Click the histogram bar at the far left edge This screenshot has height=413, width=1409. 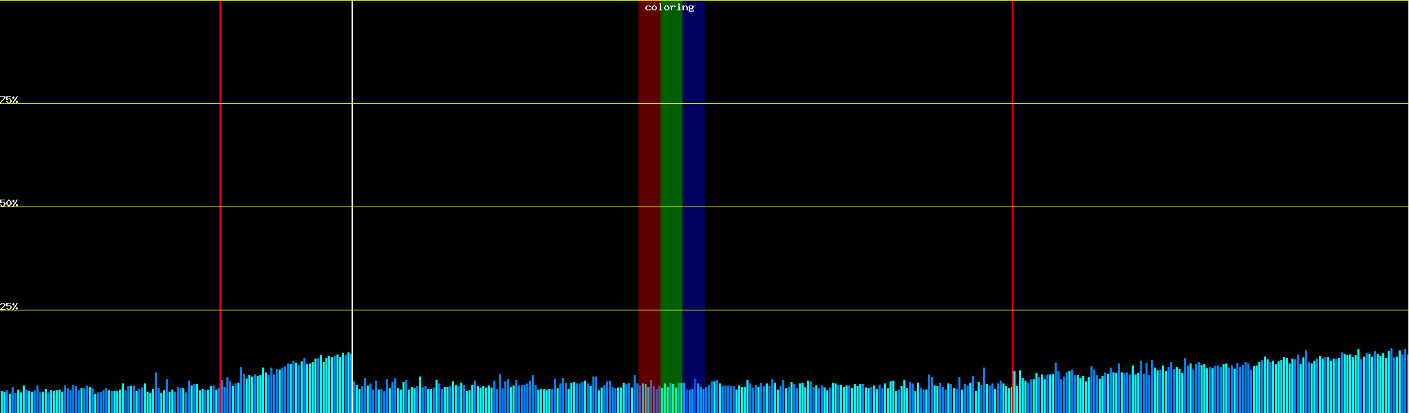[2, 402]
